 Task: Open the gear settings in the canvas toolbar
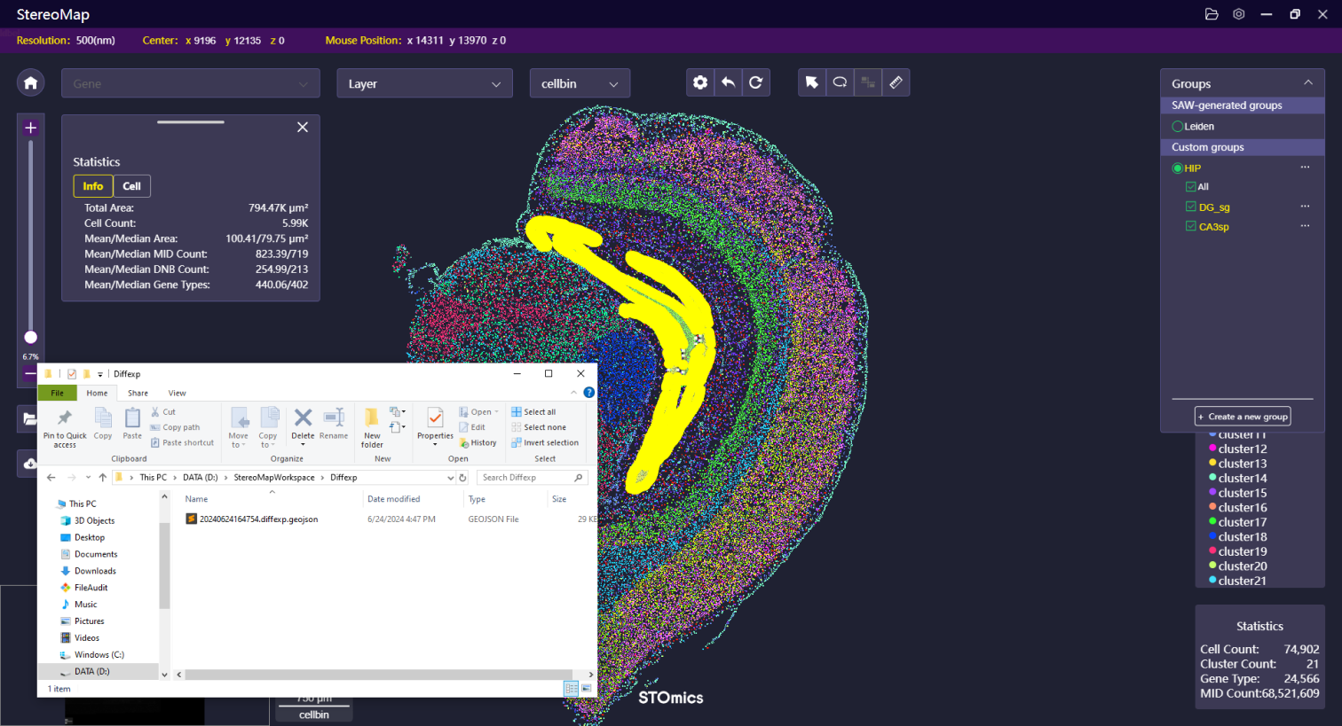click(700, 82)
